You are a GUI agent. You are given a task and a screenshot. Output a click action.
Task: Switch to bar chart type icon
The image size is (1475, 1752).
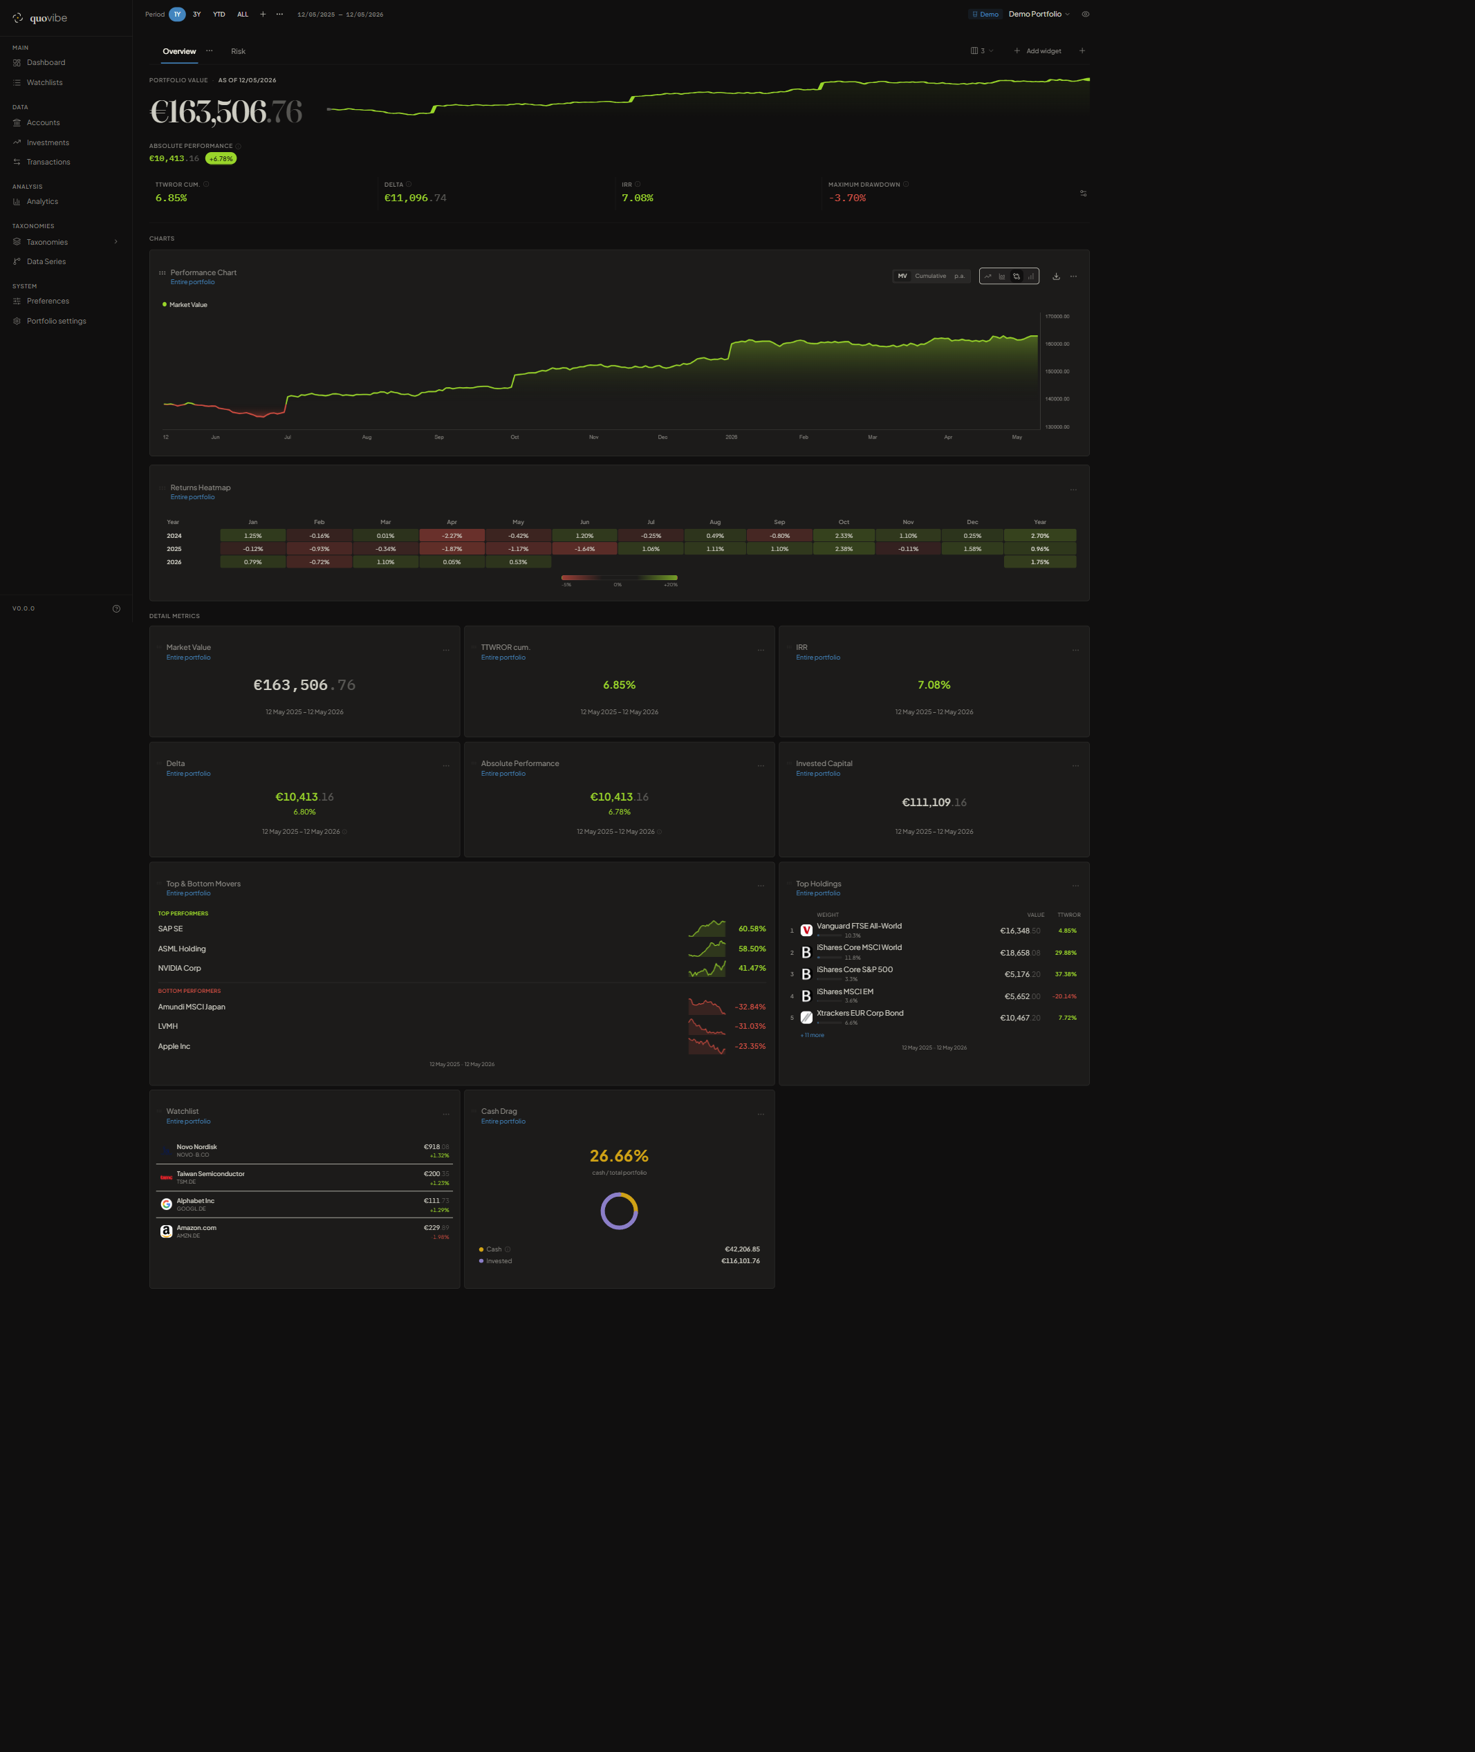click(1030, 277)
